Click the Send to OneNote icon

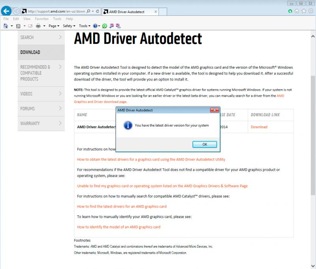coord(111,26)
